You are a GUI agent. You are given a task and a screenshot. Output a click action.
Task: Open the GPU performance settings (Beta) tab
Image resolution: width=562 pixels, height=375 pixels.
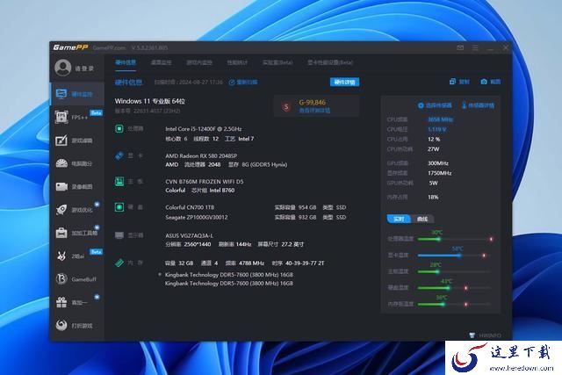coord(330,62)
